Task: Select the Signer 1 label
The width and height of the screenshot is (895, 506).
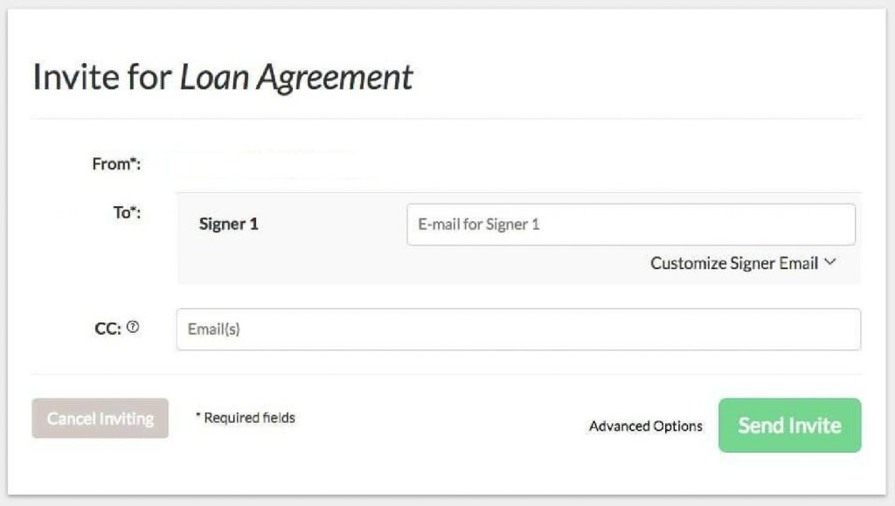Action: (229, 225)
